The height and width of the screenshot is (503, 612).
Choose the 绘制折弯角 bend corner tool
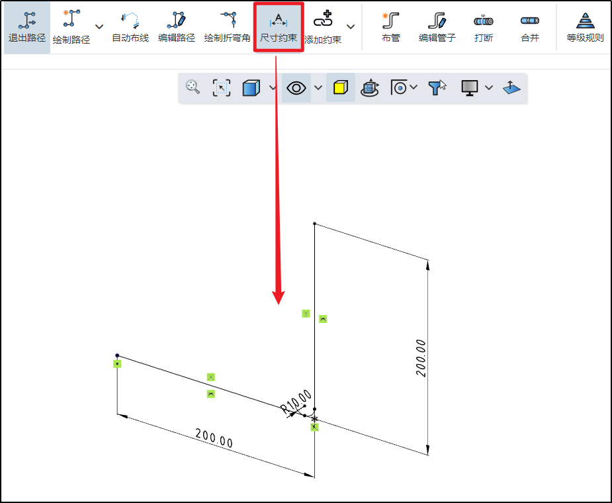pyautogui.click(x=227, y=26)
